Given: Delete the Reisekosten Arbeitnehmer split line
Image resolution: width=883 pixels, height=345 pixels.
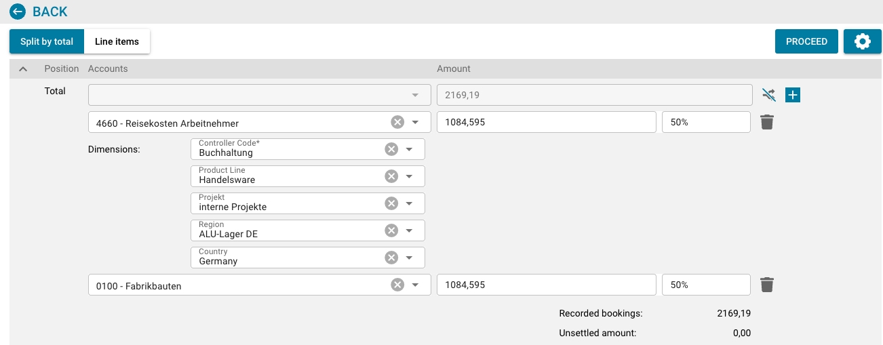Looking at the screenshot, I should pyautogui.click(x=767, y=122).
